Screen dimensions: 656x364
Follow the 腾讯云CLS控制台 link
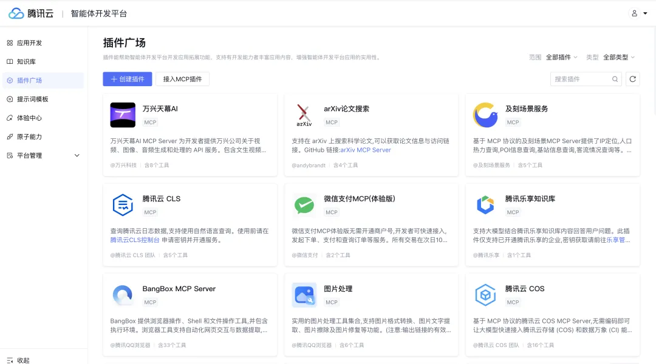tap(135, 240)
